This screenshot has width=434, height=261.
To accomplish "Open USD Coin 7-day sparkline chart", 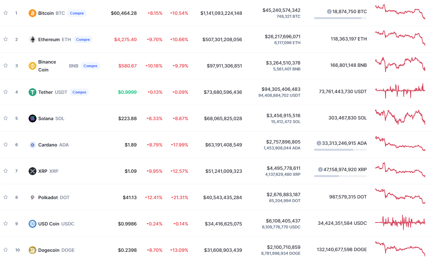I will click(x=400, y=222).
